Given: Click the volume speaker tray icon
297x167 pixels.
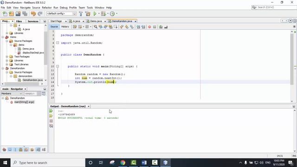Looking at the screenshot, I should tap(262, 163).
